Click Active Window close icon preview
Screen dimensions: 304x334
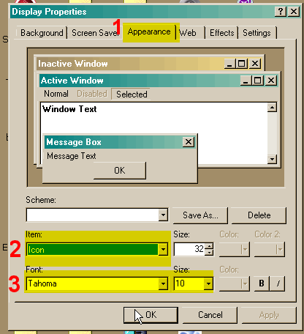[271, 81]
